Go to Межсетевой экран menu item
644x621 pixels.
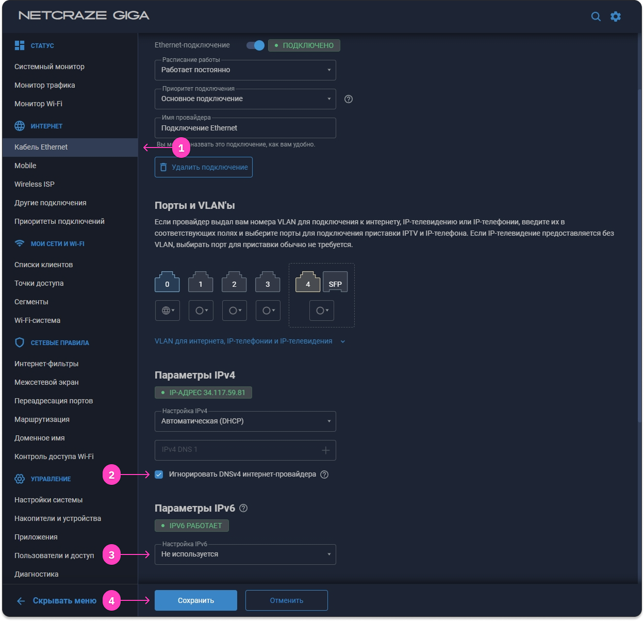pyautogui.click(x=46, y=382)
